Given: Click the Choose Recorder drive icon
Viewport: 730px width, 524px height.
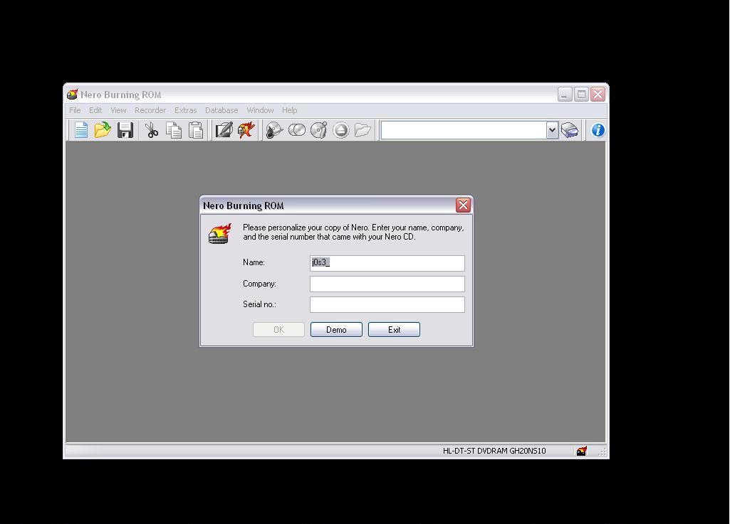Looking at the screenshot, I should (570, 130).
